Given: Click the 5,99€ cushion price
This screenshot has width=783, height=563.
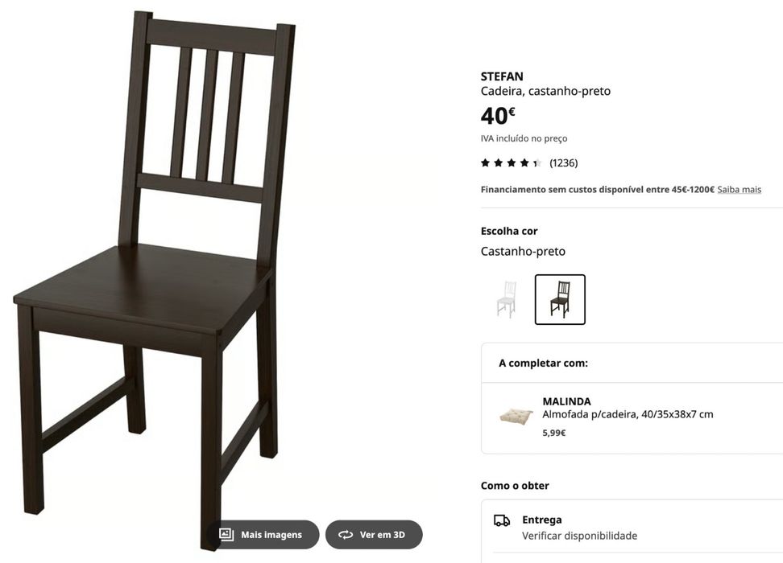Looking at the screenshot, I should [x=554, y=433].
